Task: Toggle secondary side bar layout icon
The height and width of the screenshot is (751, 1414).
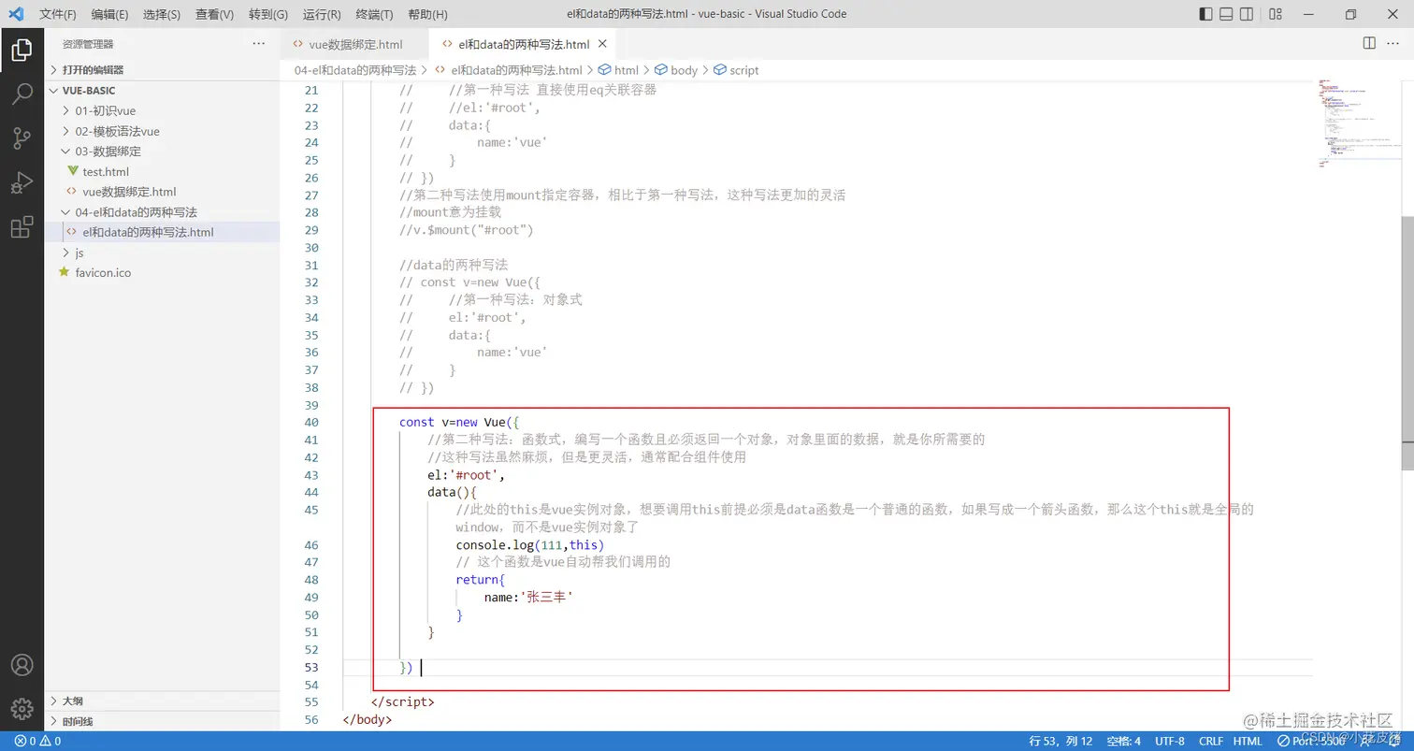Action: pos(1247,14)
